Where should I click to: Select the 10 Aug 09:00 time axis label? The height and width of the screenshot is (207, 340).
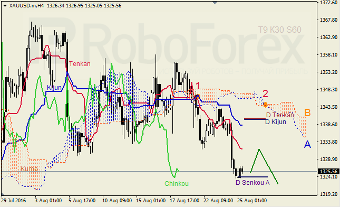click(117, 200)
